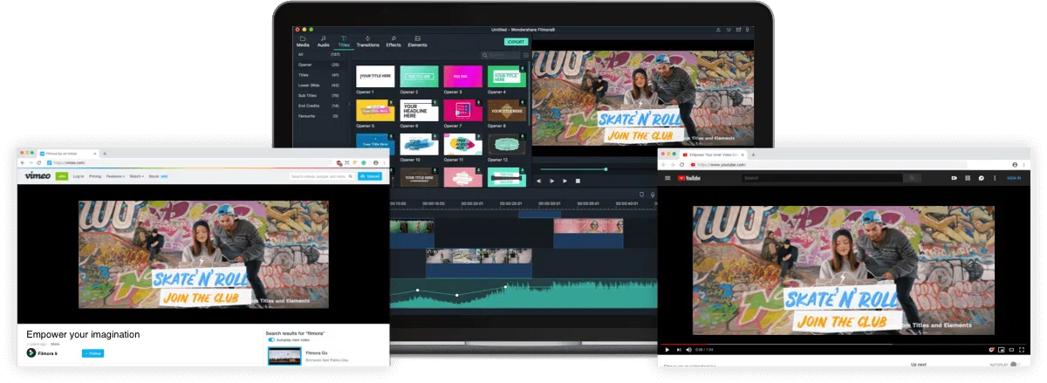
Task: Download Opener 8 via its arrow icon
Action: click(523, 102)
